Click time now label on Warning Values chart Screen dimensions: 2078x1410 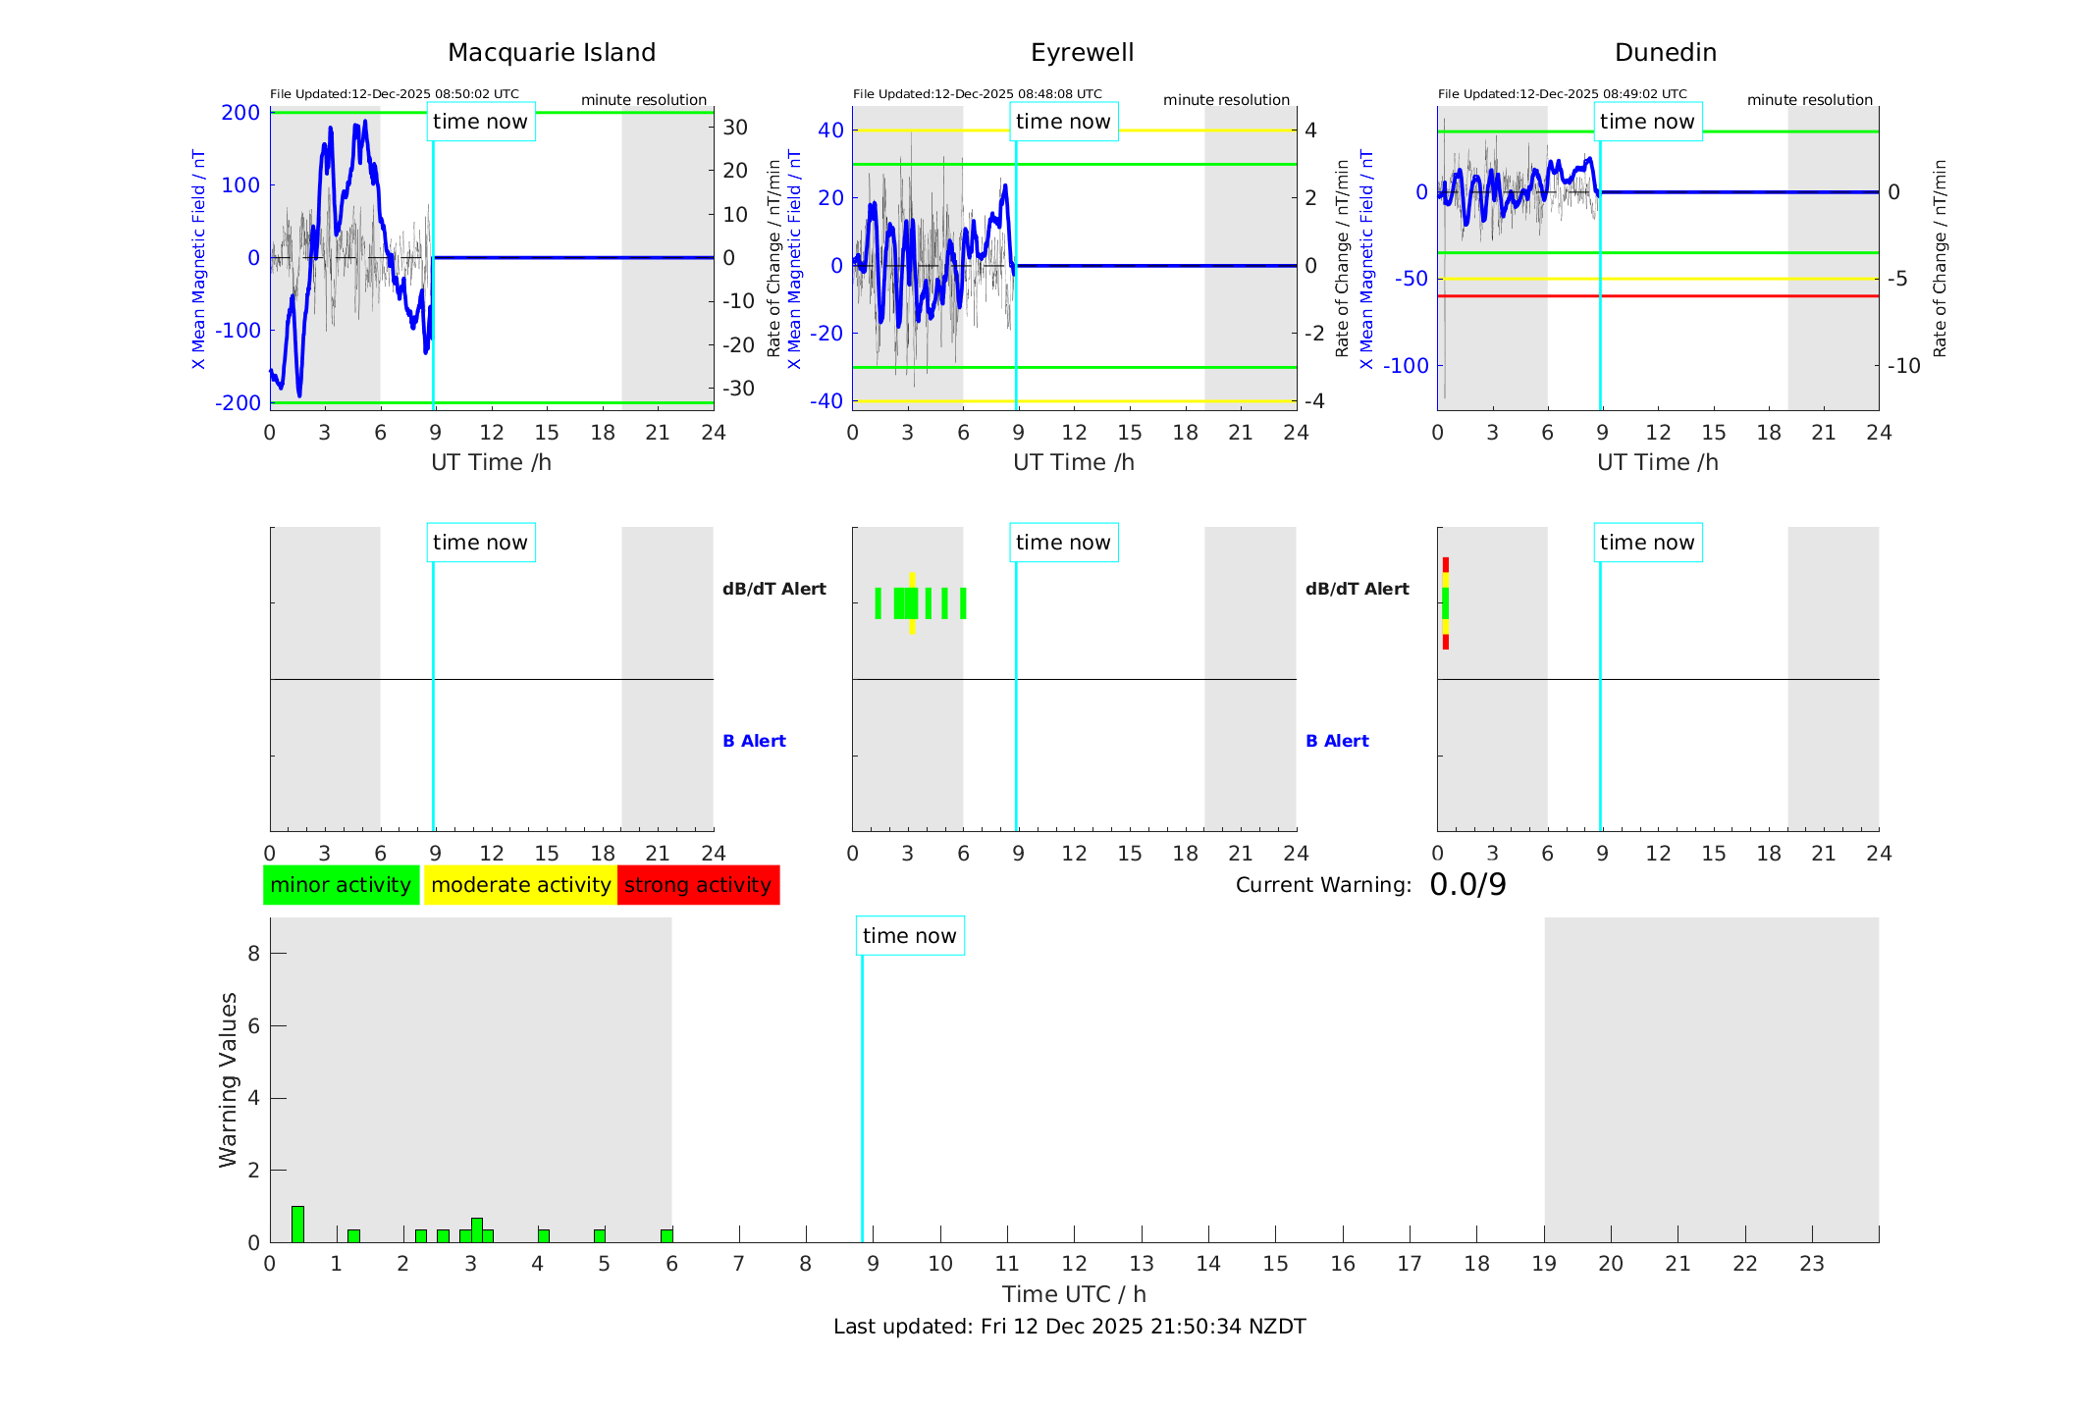(909, 936)
